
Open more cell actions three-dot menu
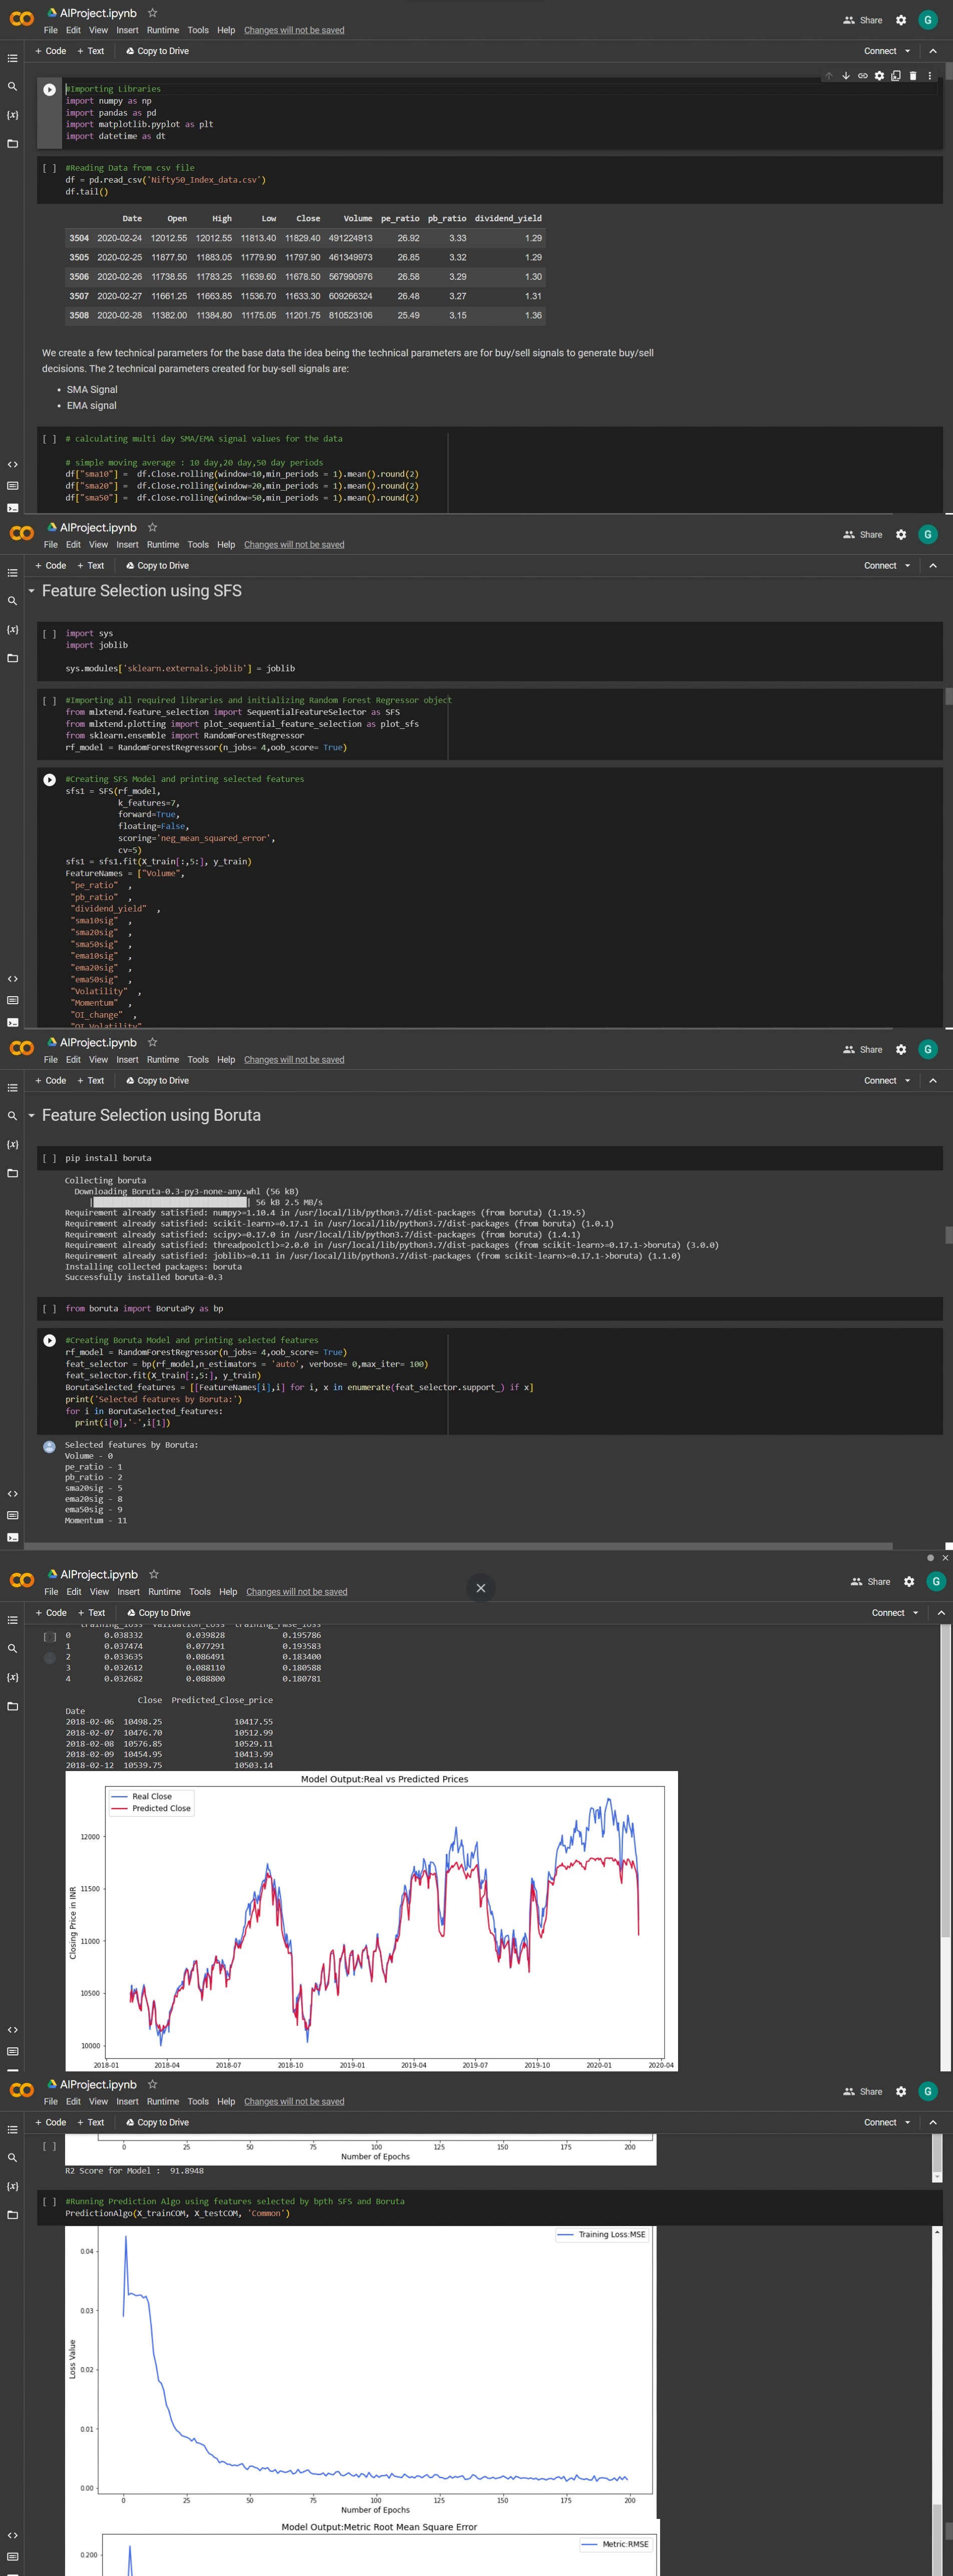(x=929, y=76)
